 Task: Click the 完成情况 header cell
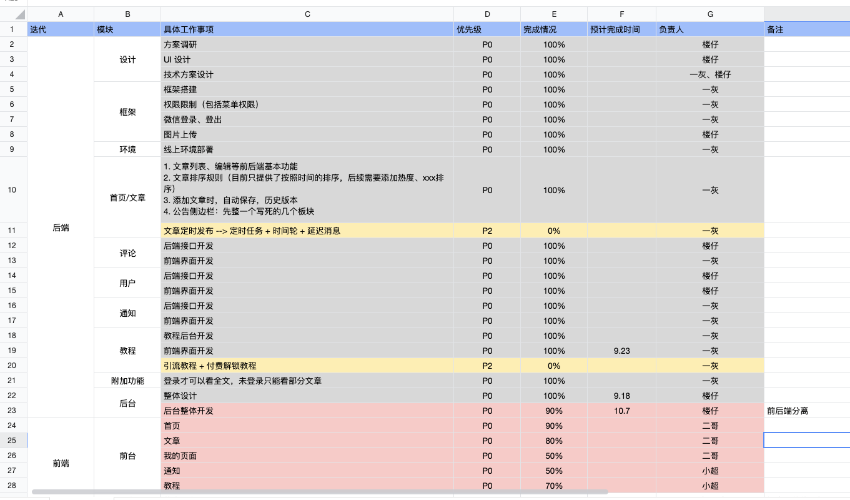pyautogui.click(x=554, y=29)
